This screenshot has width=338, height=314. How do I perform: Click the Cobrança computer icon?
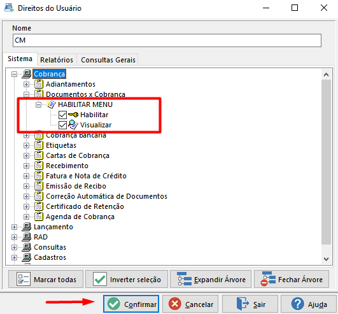point(27,74)
